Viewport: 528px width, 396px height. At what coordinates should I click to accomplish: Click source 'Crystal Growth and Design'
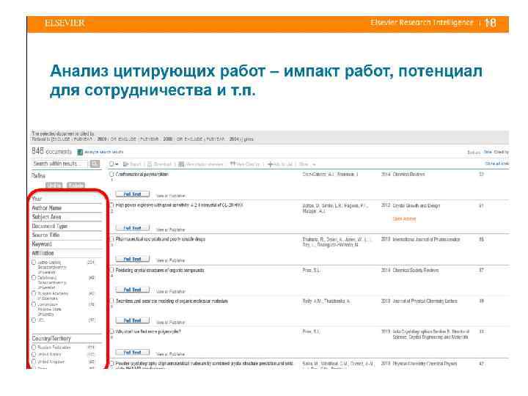point(417,205)
